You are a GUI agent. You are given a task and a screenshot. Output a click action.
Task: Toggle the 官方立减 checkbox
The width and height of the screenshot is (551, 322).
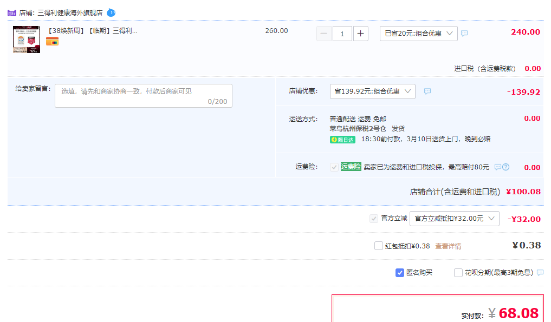coord(373,219)
